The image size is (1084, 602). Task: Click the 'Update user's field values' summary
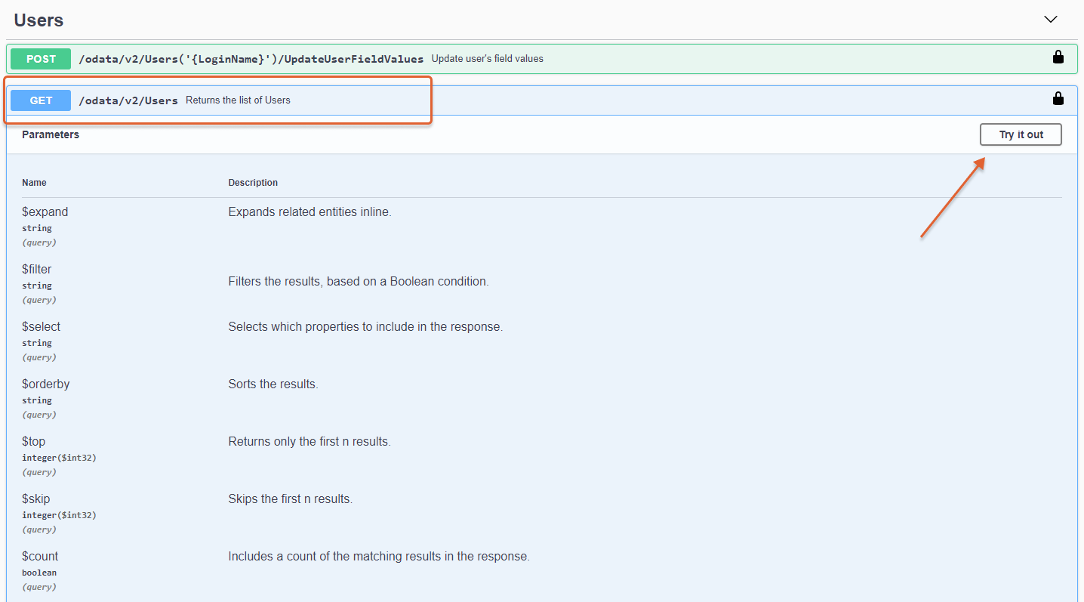(487, 59)
